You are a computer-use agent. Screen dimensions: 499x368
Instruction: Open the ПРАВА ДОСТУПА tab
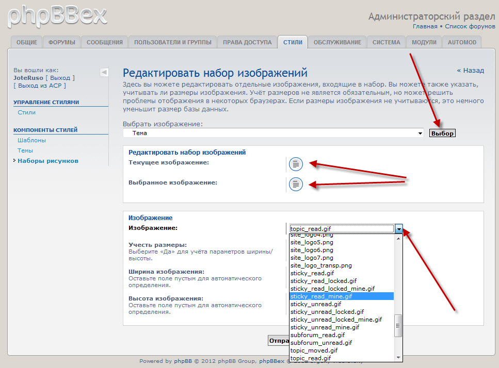(x=247, y=42)
